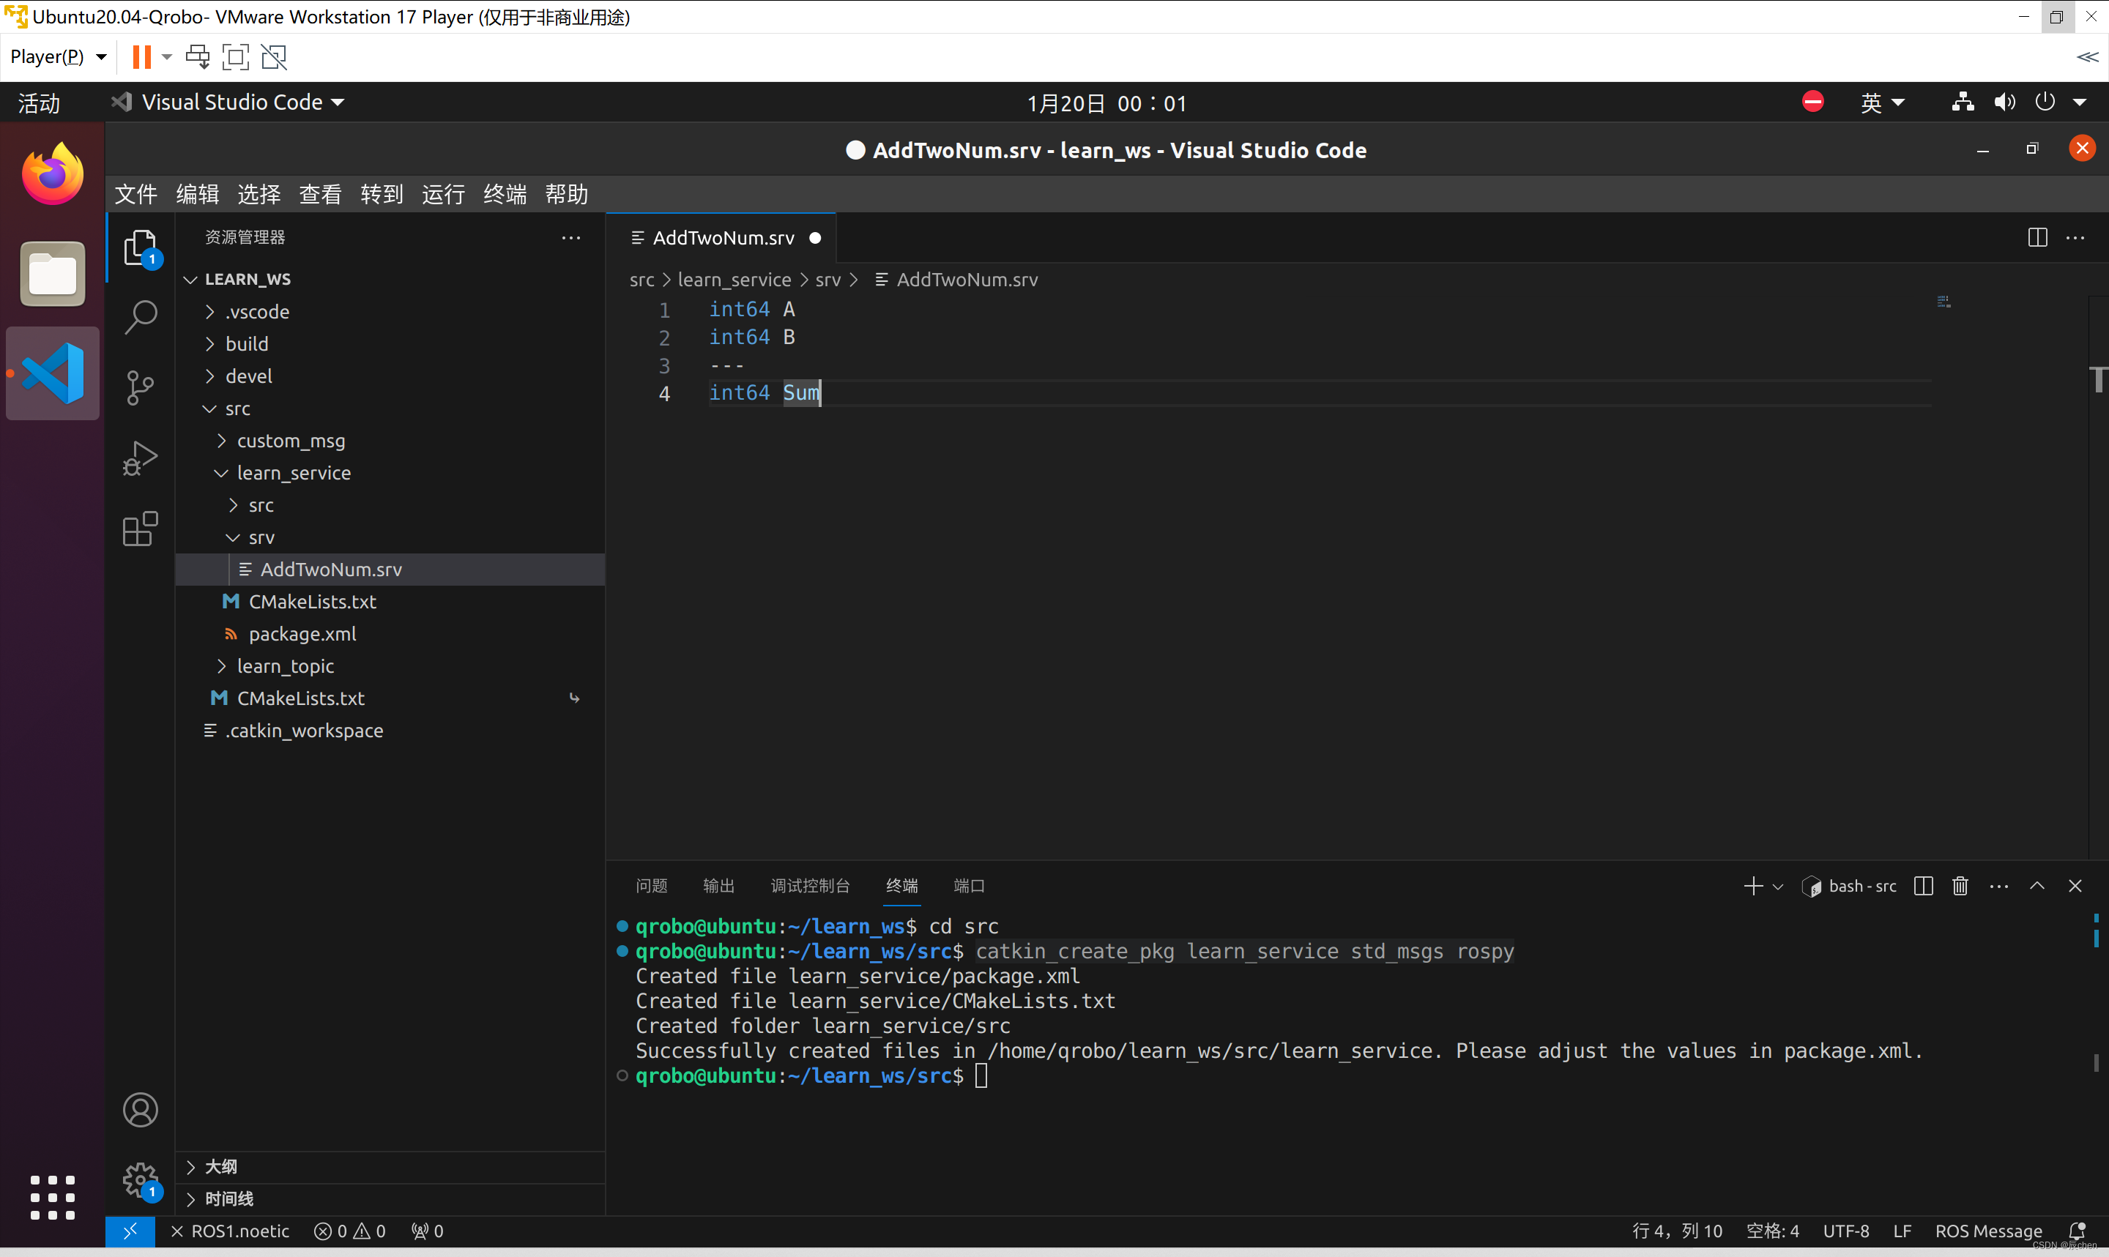
Task: Switch to the 端口 panel tab
Action: [969, 886]
